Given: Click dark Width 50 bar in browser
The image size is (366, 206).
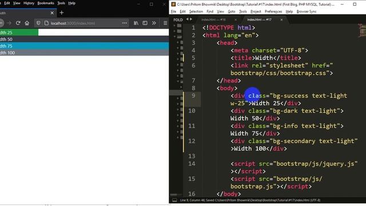Looking at the screenshot, I should point(84,39).
